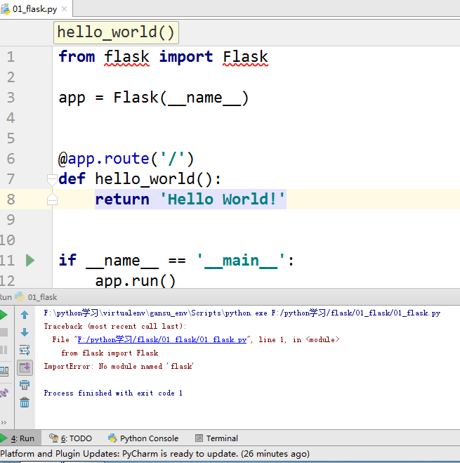Screen dimensions: 460x463
Task: Open the 6: TODO tool window tab
Action: click(70, 438)
